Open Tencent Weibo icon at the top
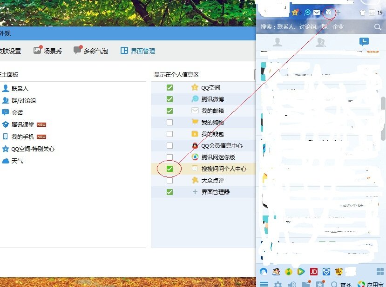 307,12
